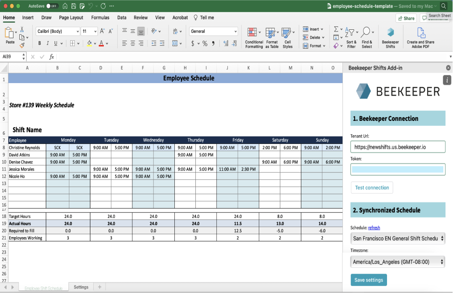
Task: Click the refresh link next to Schedule
Action: click(x=374, y=228)
